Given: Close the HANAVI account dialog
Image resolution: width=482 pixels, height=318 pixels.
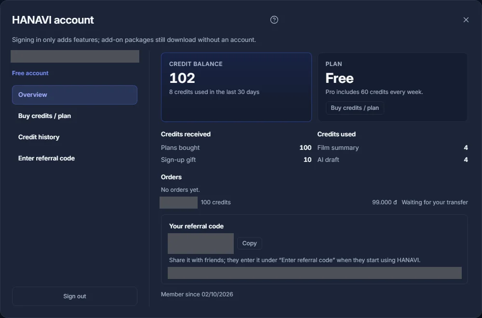Looking at the screenshot, I should (x=466, y=20).
